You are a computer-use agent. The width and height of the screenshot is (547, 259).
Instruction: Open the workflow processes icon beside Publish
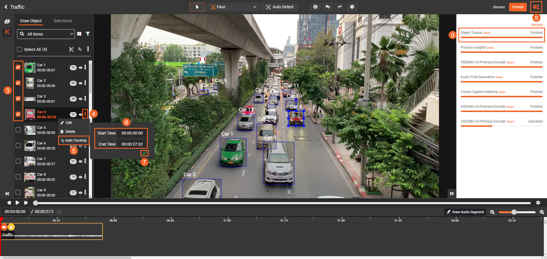[536, 7]
